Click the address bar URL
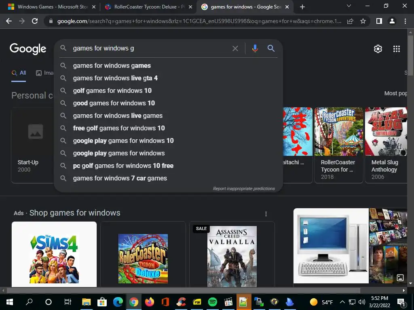 199,21
